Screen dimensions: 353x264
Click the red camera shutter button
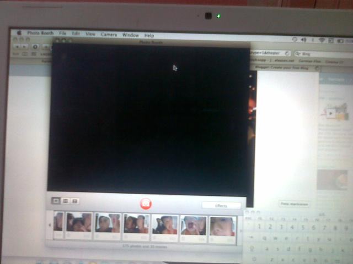point(146,204)
